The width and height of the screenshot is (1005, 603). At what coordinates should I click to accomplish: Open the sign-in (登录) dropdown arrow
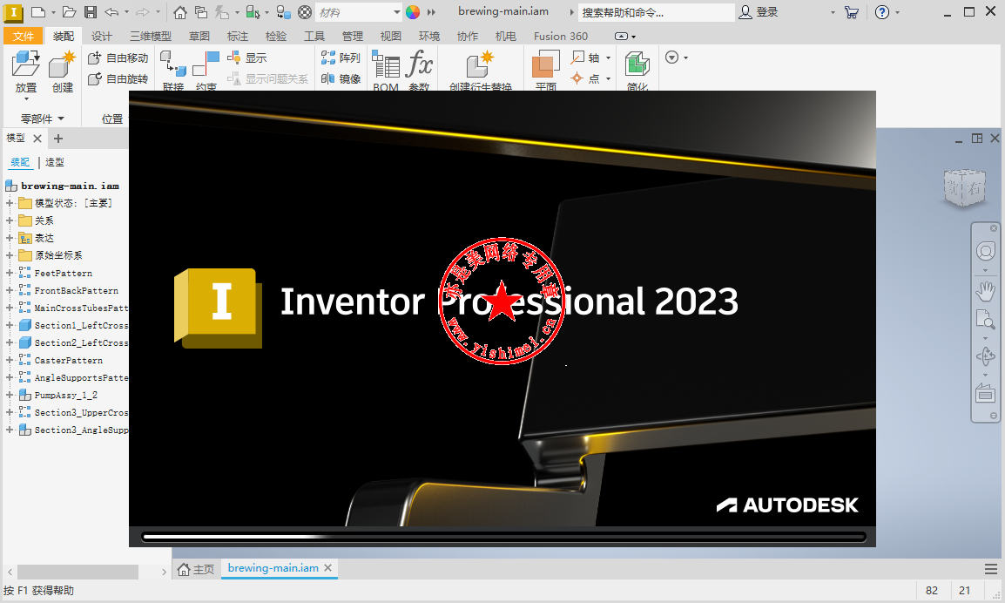(x=833, y=12)
